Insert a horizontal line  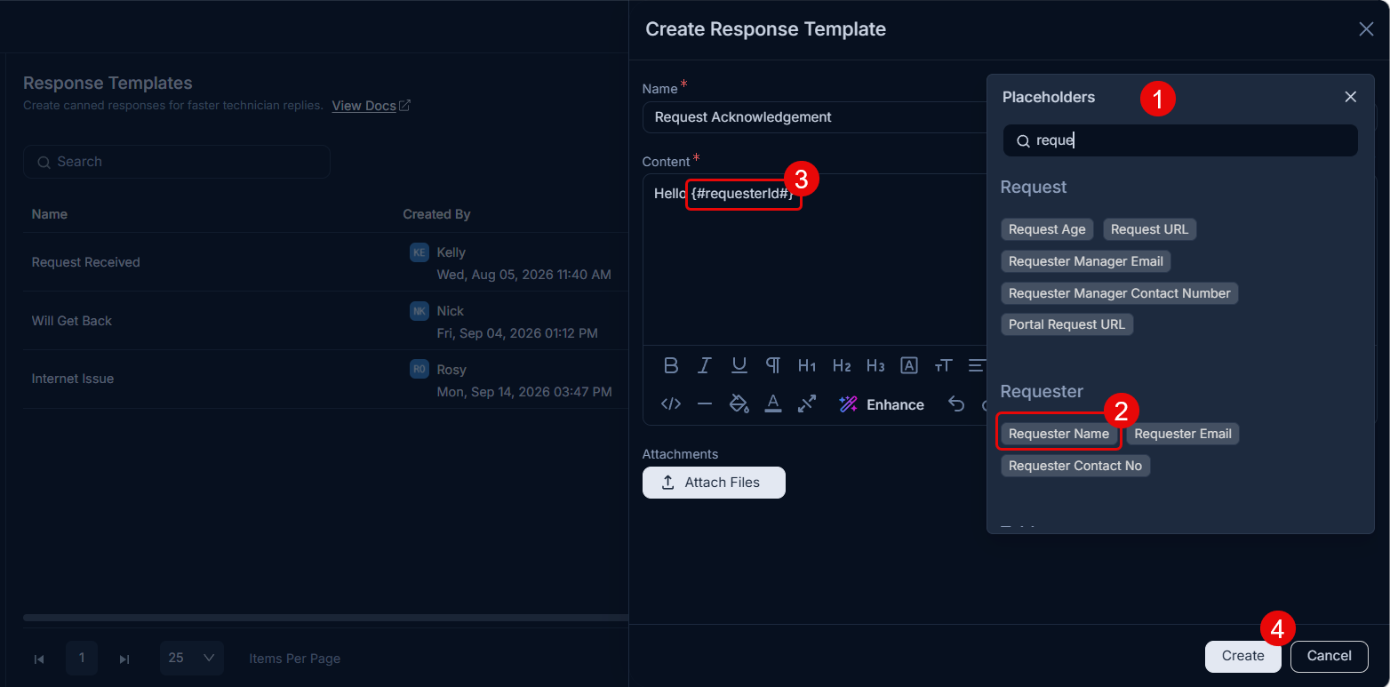coord(705,404)
